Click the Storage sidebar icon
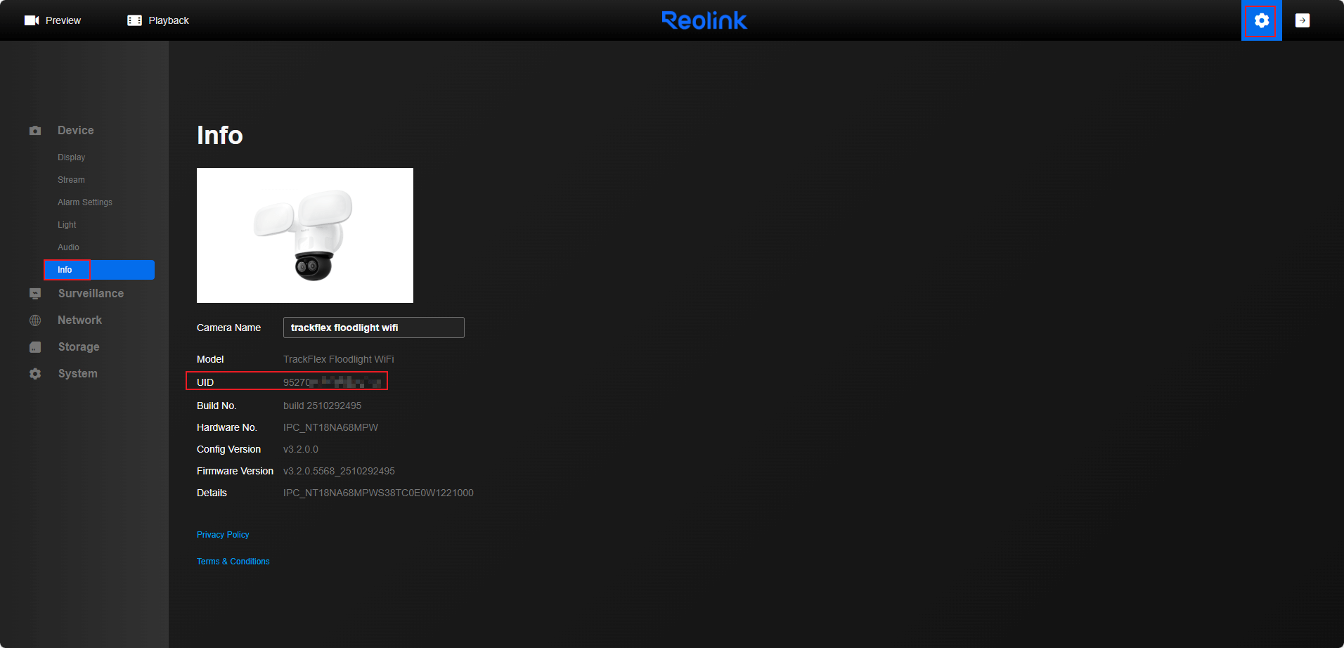 pyautogui.click(x=34, y=346)
